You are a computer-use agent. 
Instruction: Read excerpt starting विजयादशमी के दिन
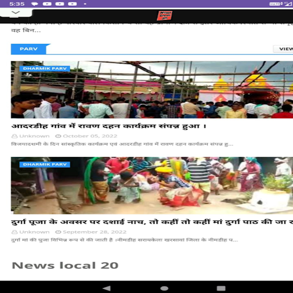pos(122,144)
